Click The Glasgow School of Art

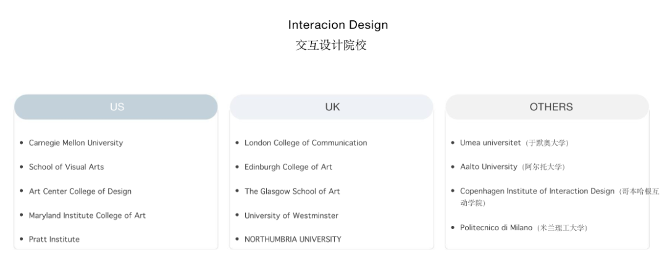point(292,191)
